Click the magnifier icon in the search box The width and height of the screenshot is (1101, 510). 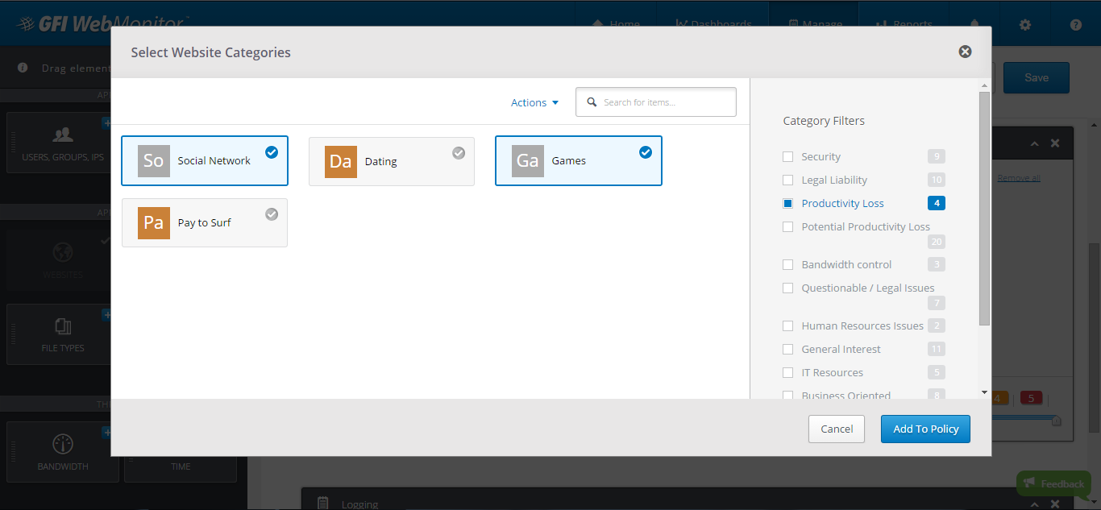click(x=592, y=102)
